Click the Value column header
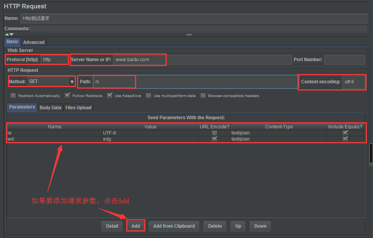373x238 pixels. tap(150, 127)
